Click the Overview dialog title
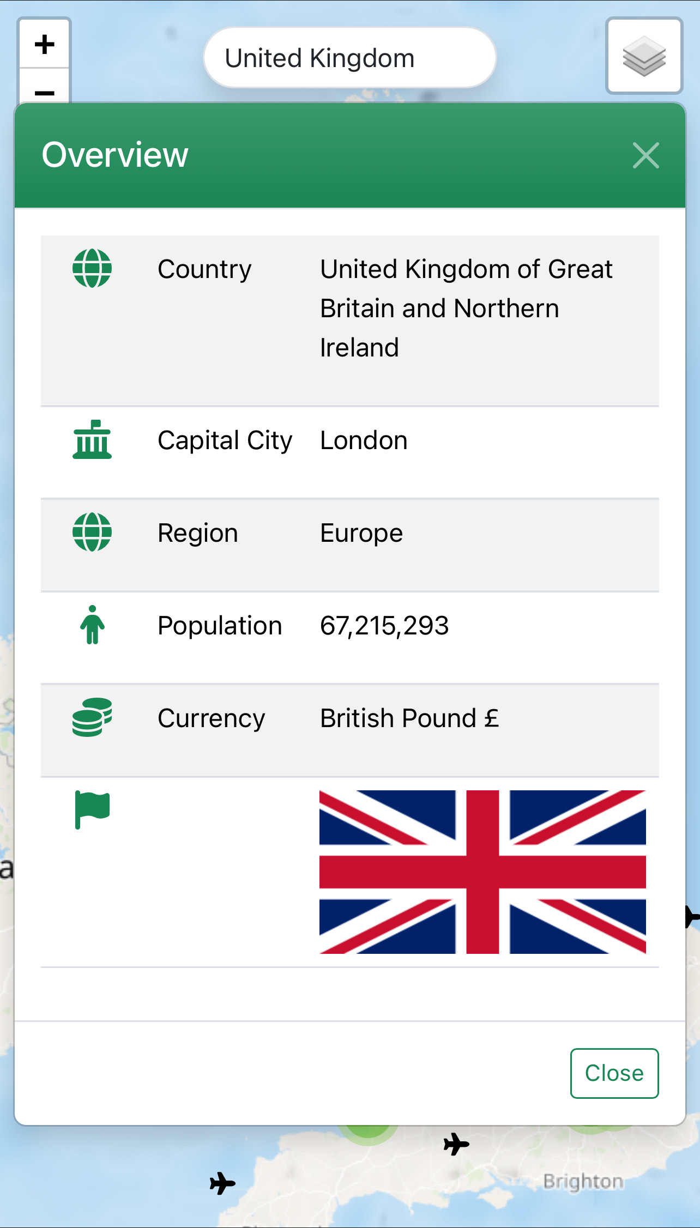Viewport: 700px width, 1228px height. click(115, 155)
